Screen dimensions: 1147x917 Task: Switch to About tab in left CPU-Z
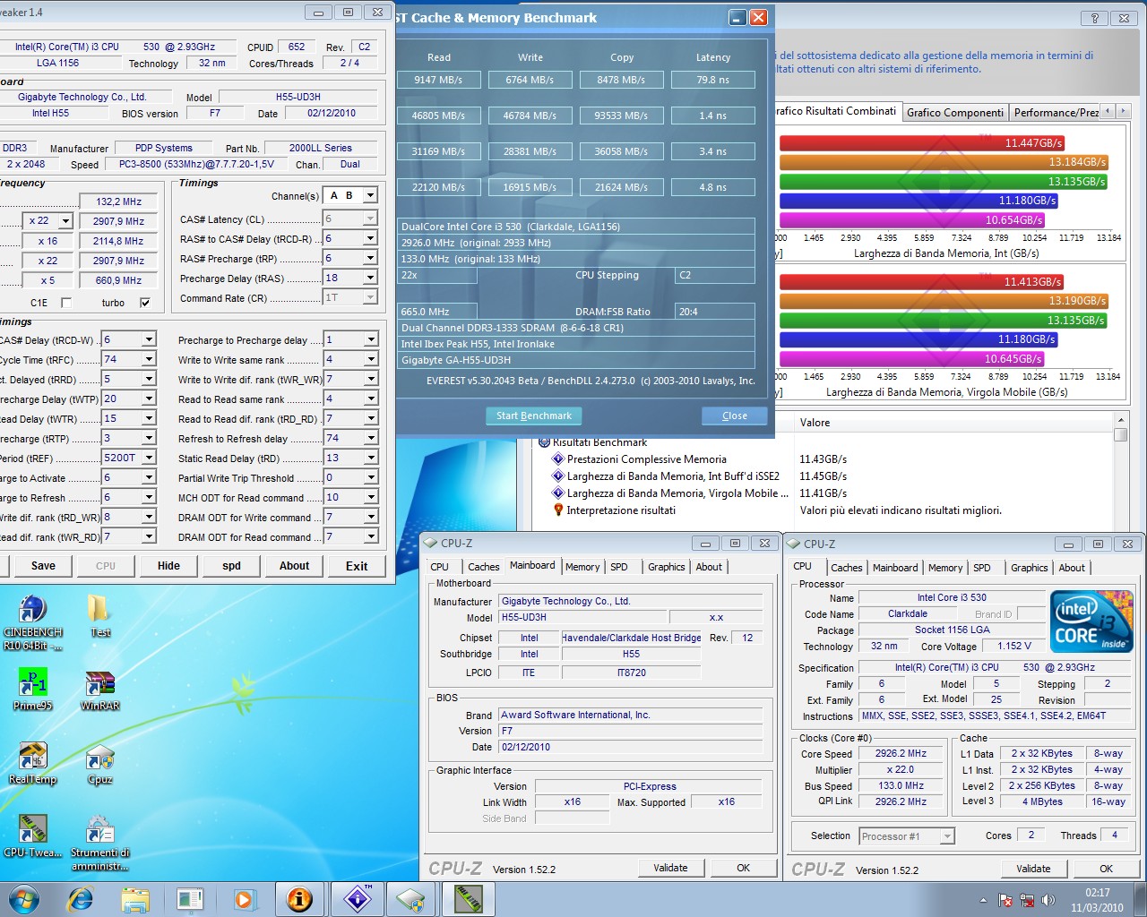pos(709,567)
